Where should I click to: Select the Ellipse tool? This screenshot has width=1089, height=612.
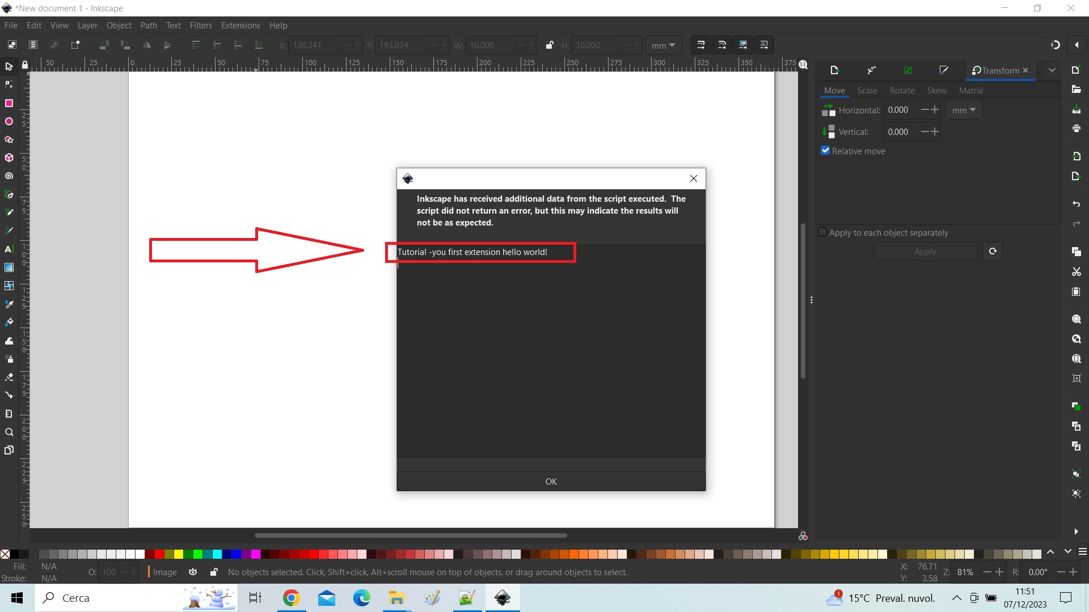[x=9, y=121]
